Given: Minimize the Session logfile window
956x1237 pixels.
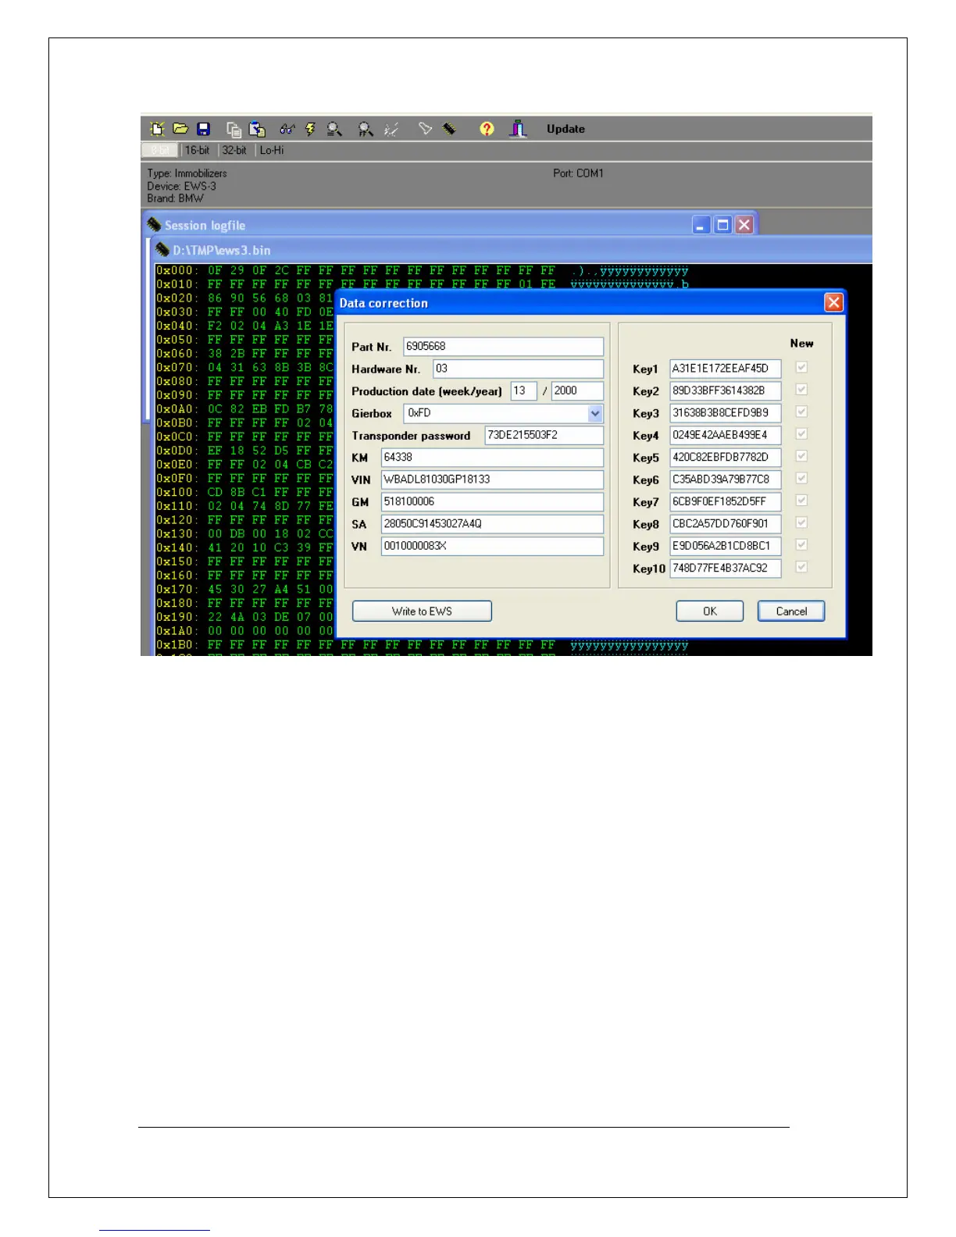Looking at the screenshot, I should coord(701,225).
